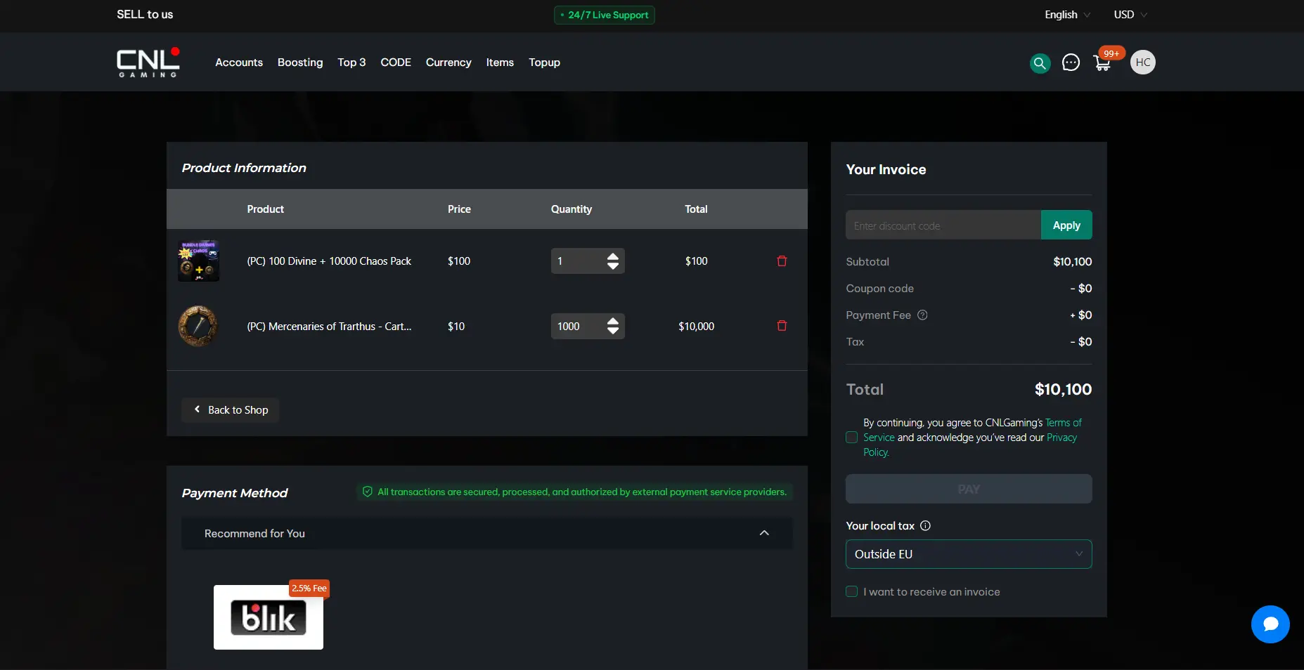This screenshot has height=670, width=1304.
Task: Click the CNL Gaming logo
Action: [148, 63]
